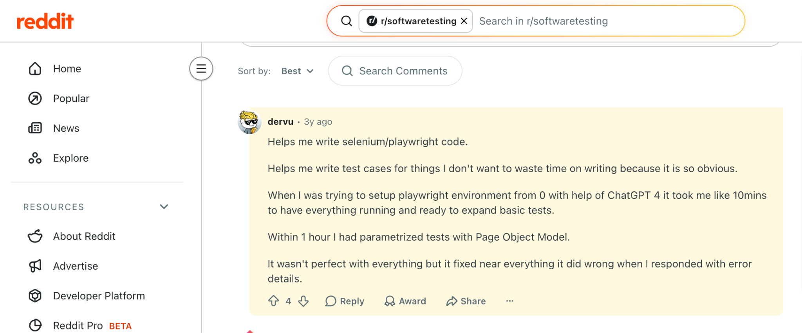This screenshot has width=802, height=333.
Task: Open the Sort by Best dropdown
Action: pos(298,71)
